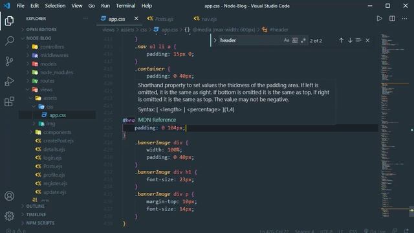This screenshot has width=414, height=233.
Task: Click the Run file play icon
Action: (x=380, y=19)
